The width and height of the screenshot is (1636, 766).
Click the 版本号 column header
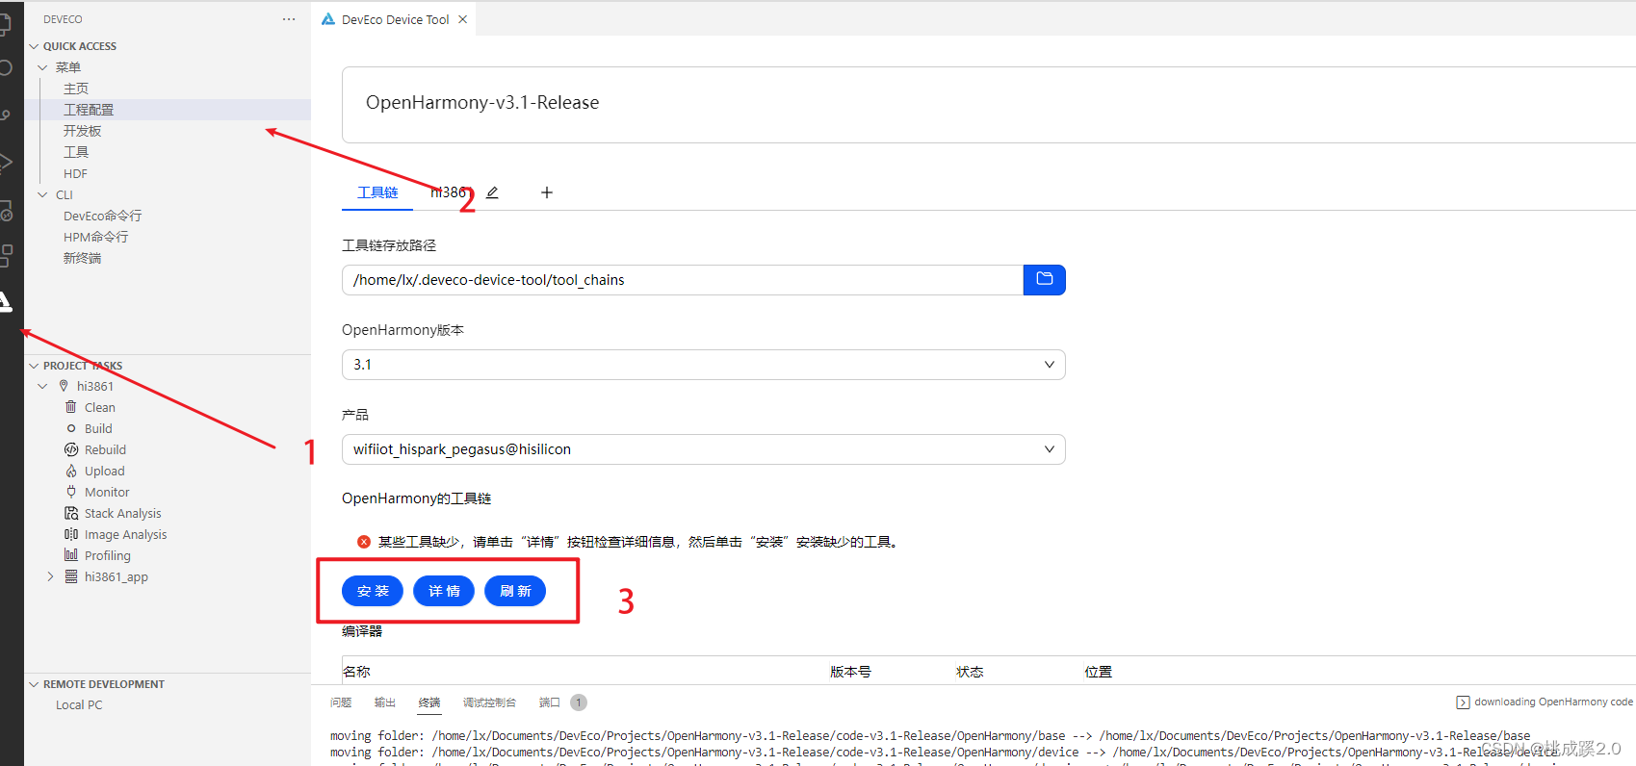tap(850, 672)
